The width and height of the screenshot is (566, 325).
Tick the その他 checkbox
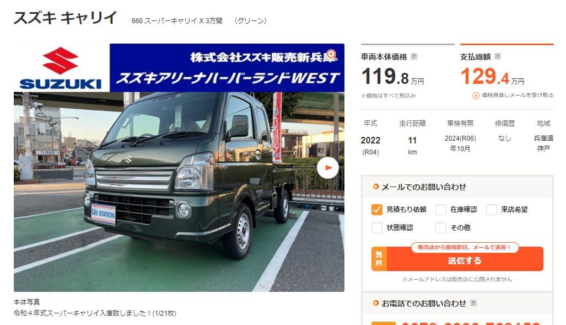pyautogui.click(x=441, y=228)
